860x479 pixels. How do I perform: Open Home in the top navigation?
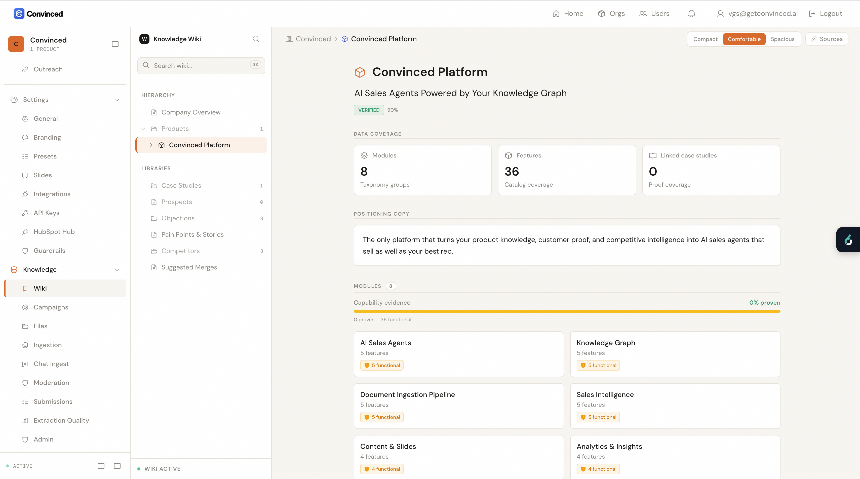pos(568,14)
